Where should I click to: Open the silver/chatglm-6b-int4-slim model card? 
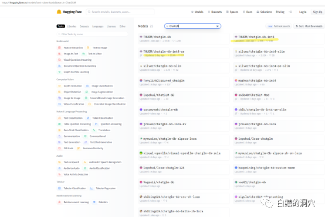(279, 53)
